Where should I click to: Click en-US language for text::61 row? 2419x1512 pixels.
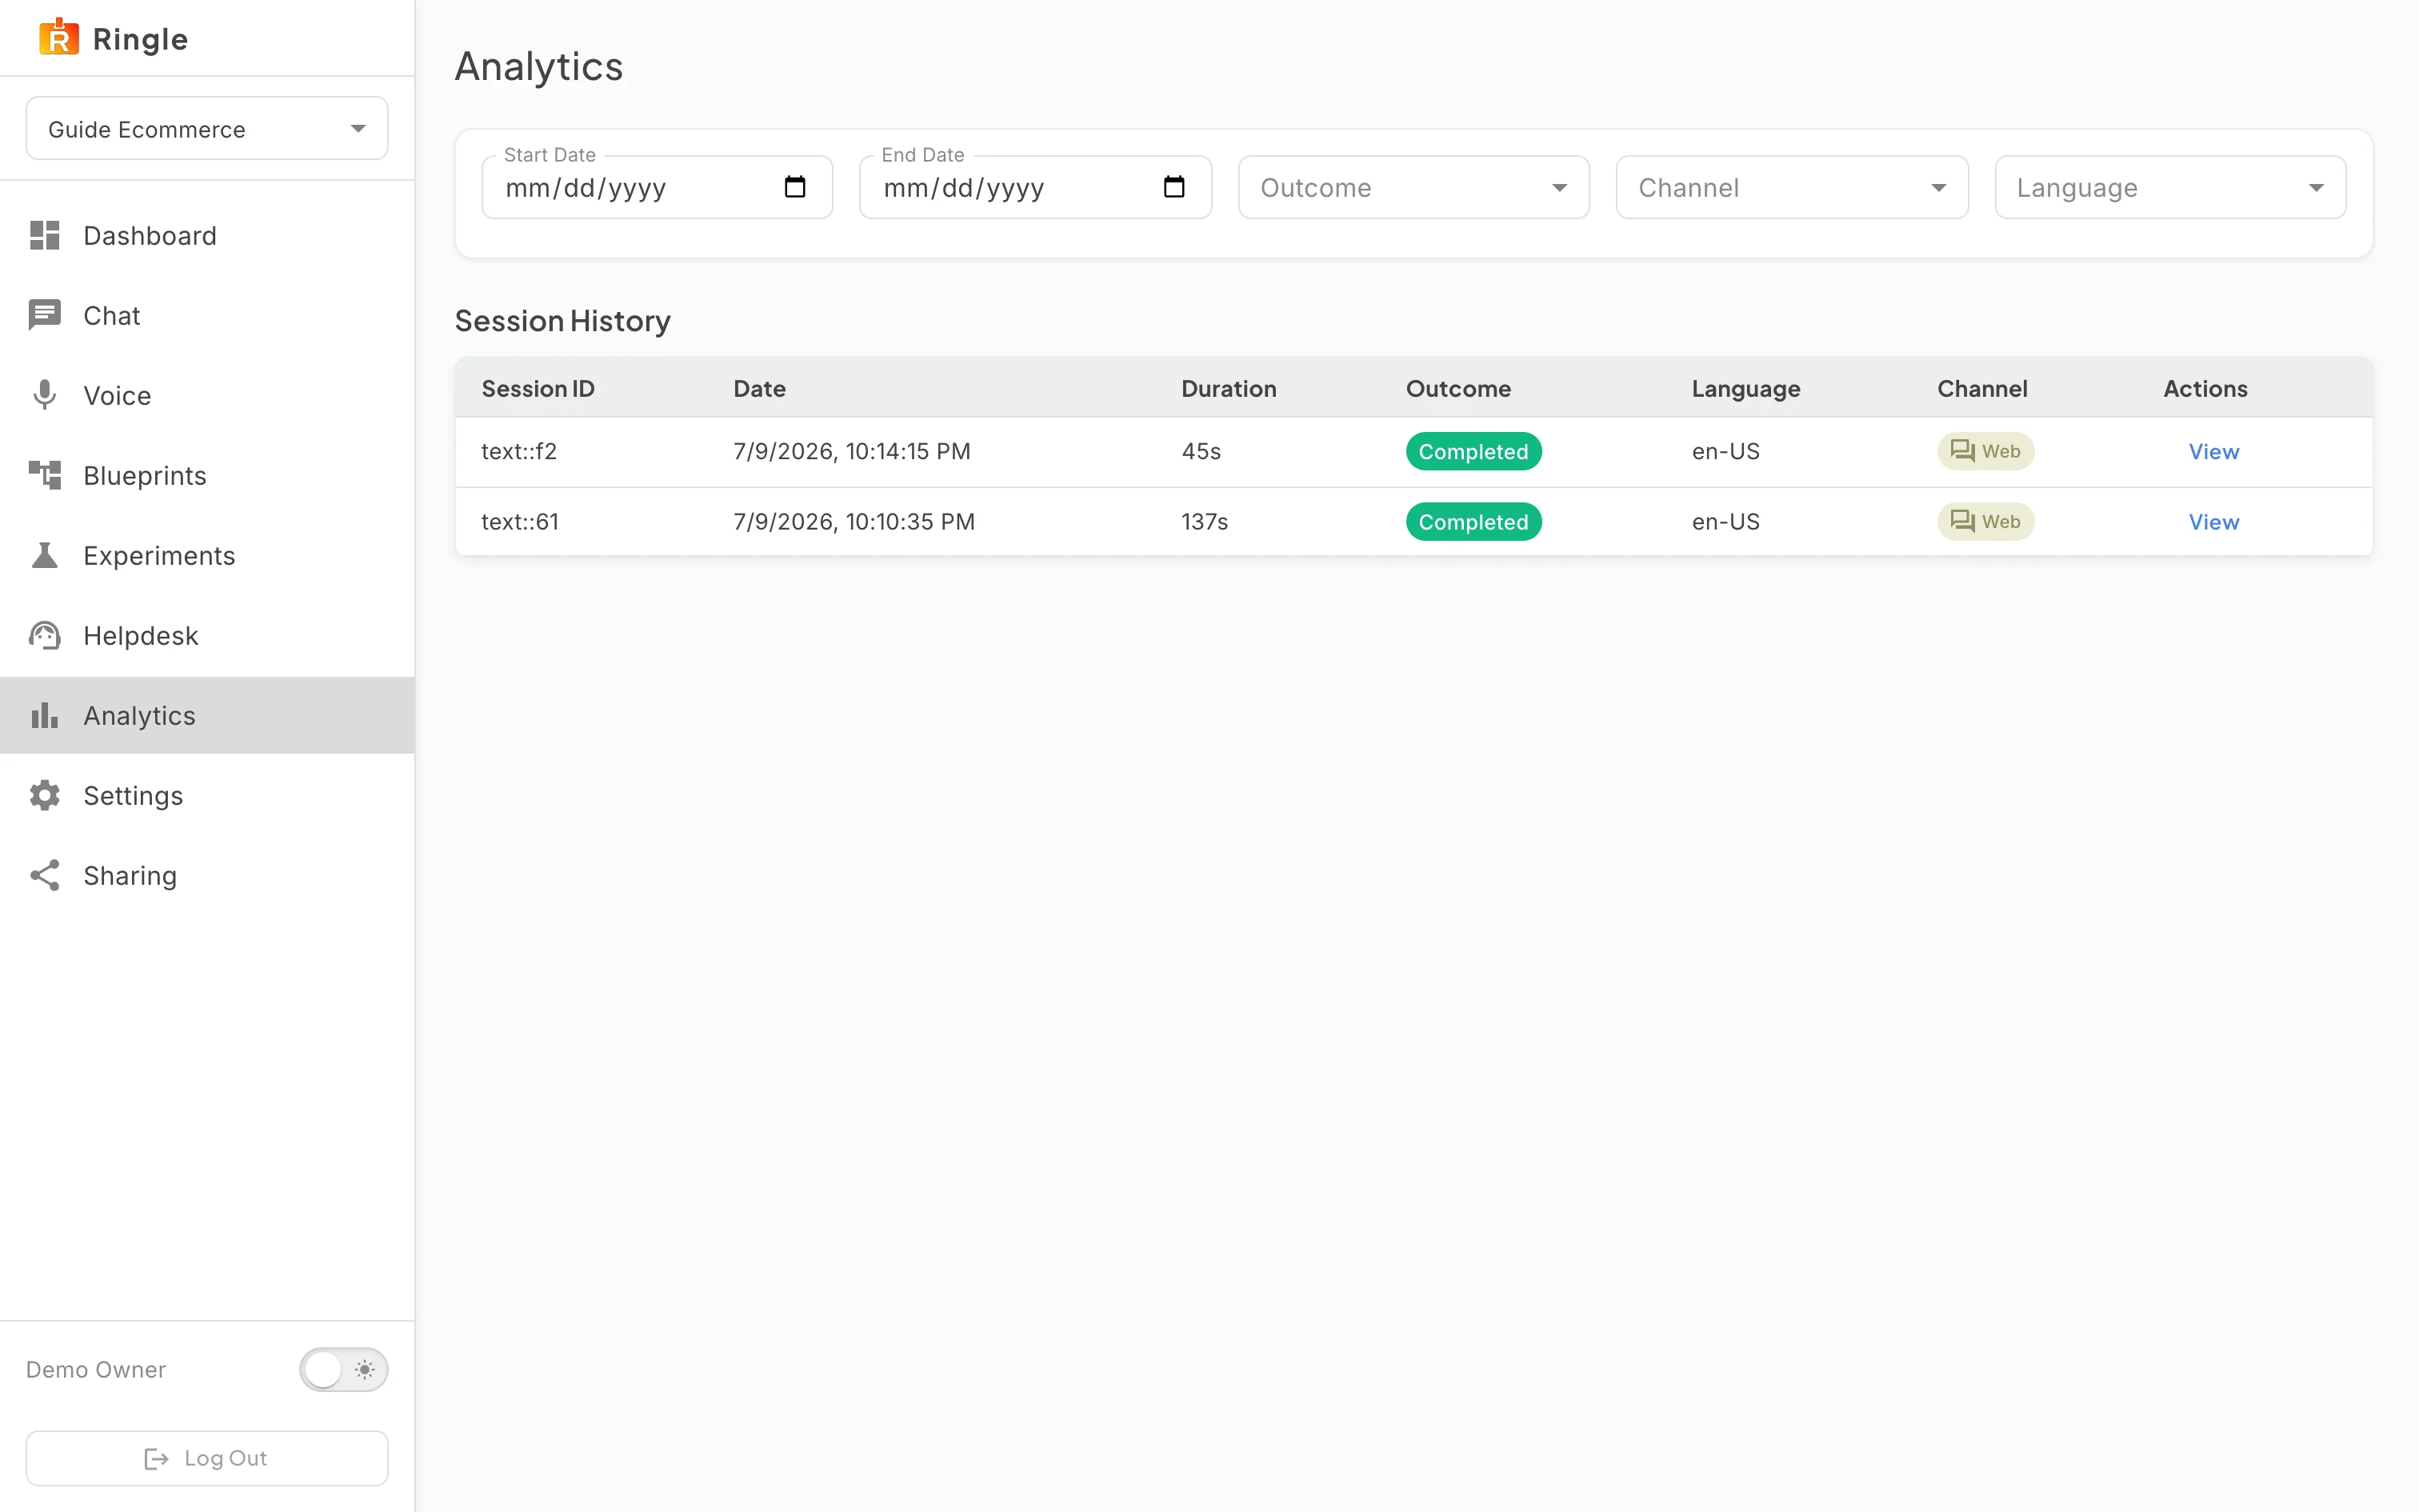tap(1725, 521)
